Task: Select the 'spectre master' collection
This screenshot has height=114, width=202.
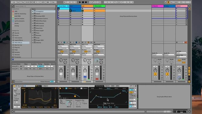Action: coord(19,18)
